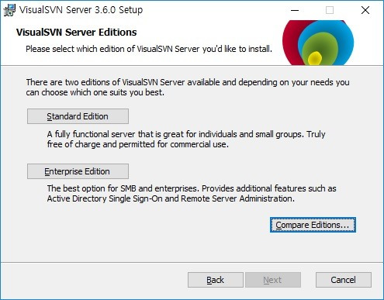Click the 'Please select which edition' subtitle
The height and width of the screenshot is (300, 384).
tap(149, 49)
